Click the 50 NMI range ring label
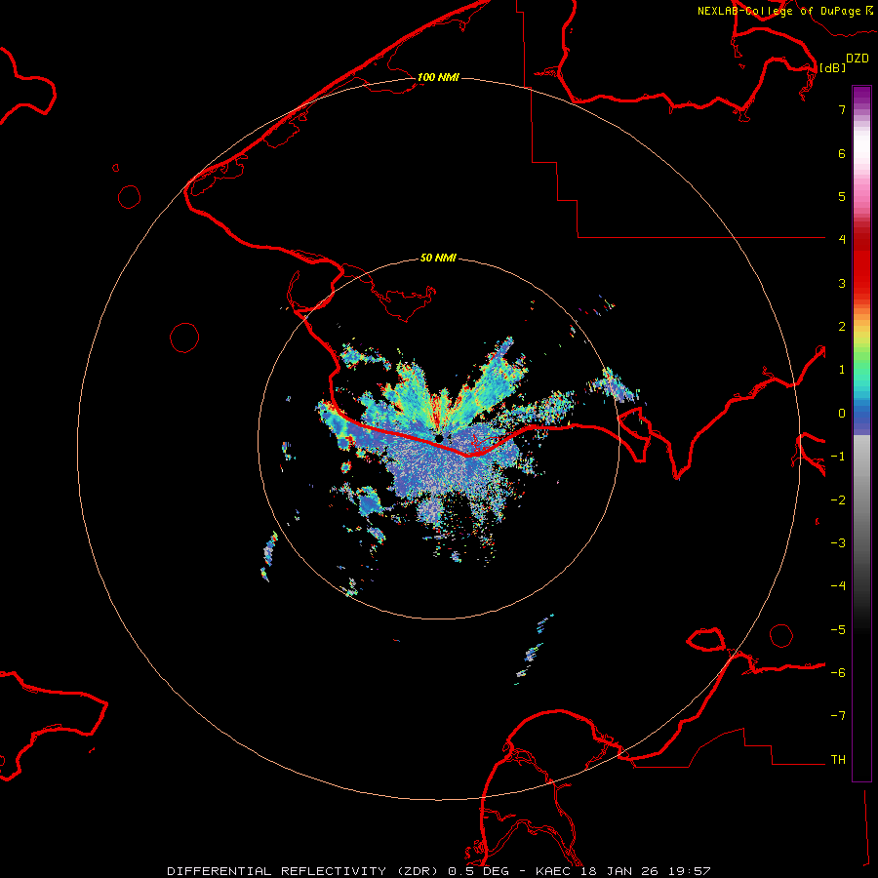The width and height of the screenshot is (878, 878). coord(438,258)
